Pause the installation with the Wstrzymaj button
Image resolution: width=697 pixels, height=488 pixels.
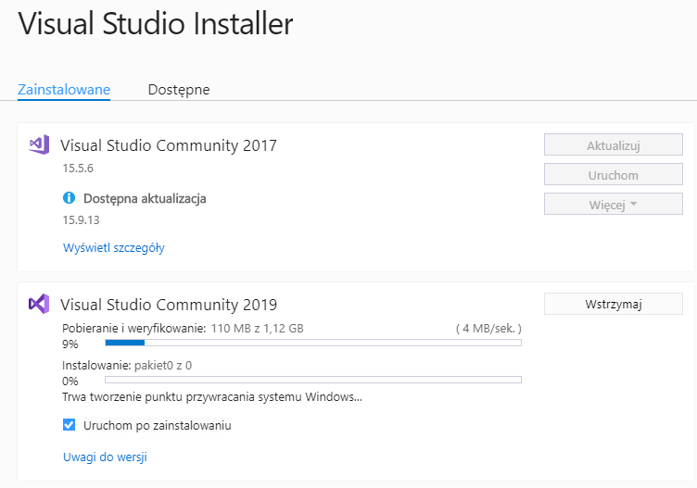pyautogui.click(x=613, y=304)
